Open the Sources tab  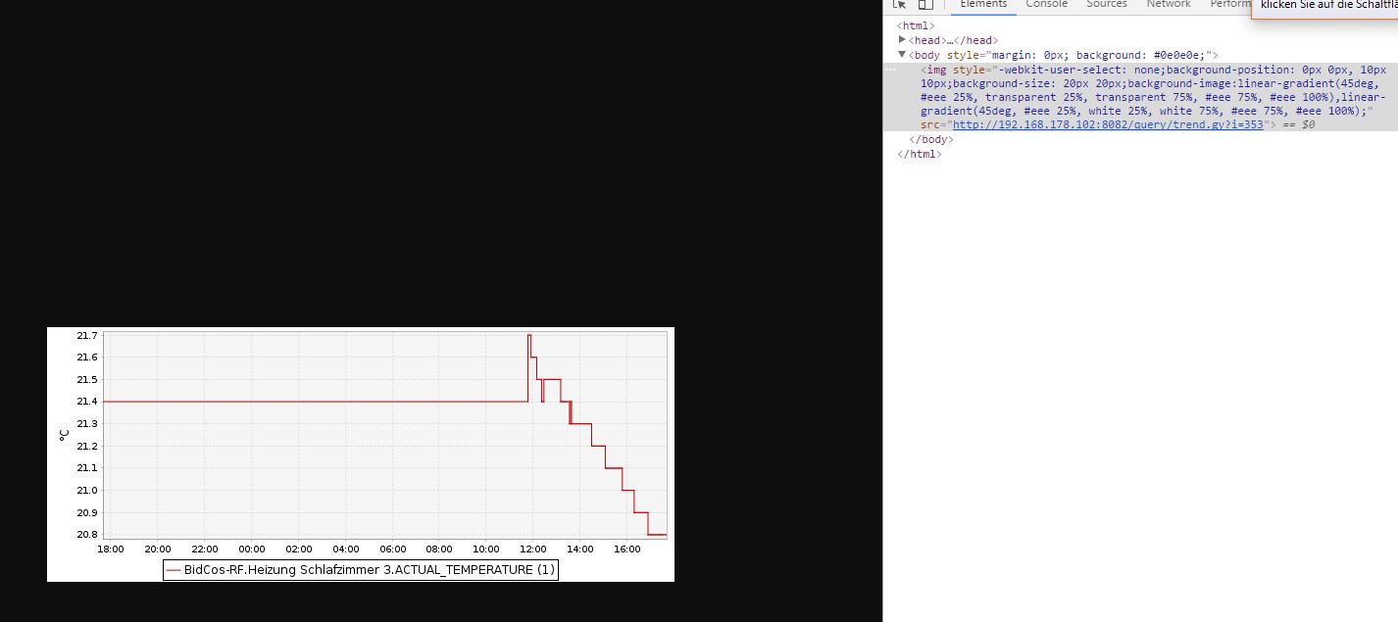click(1107, 4)
